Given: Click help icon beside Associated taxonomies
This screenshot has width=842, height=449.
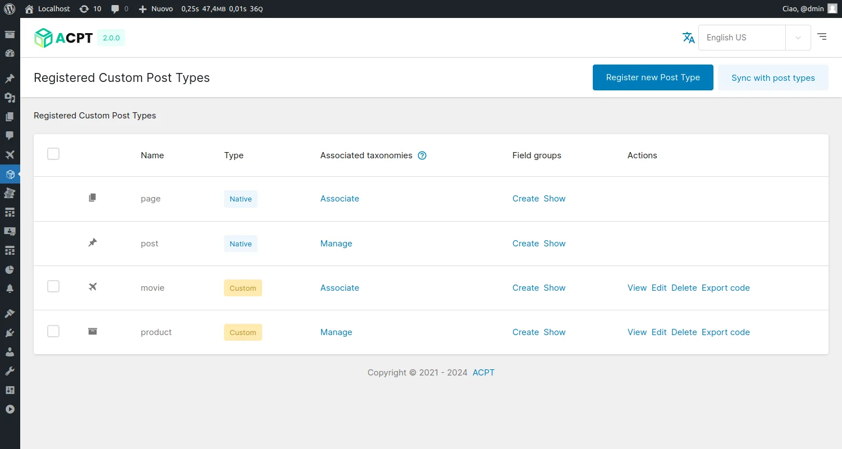Looking at the screenshot, I should (422, 155).
